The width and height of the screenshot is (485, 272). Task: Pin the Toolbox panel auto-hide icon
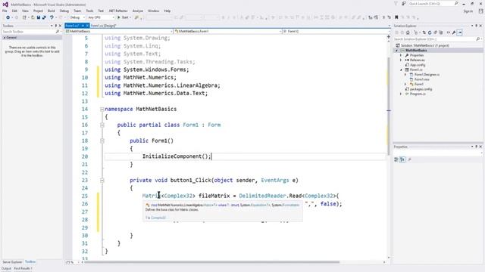(x=56, y=26)
